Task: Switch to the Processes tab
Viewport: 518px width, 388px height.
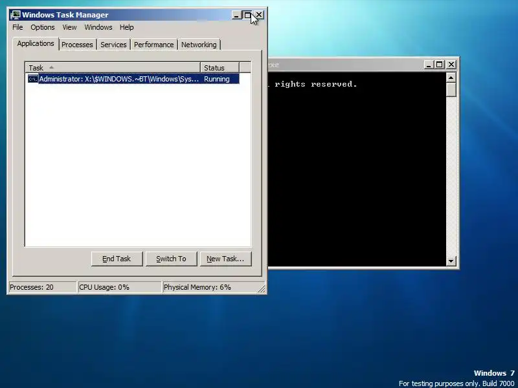Action: tap(77, 45)
